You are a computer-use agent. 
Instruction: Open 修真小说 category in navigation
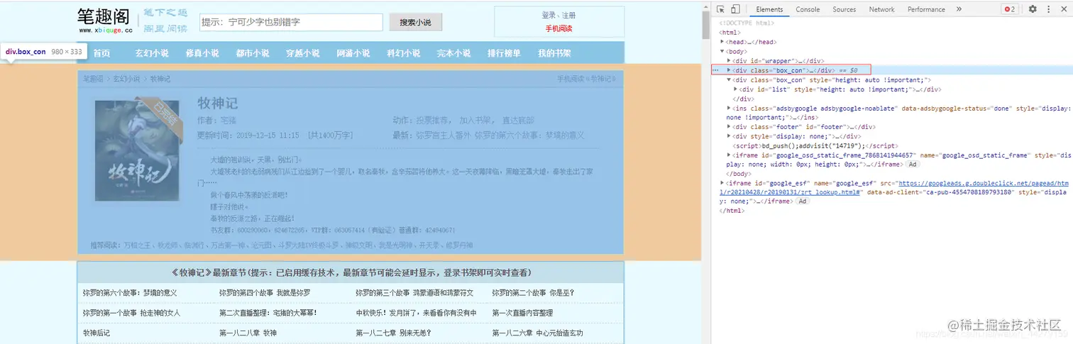pos(202,53)
